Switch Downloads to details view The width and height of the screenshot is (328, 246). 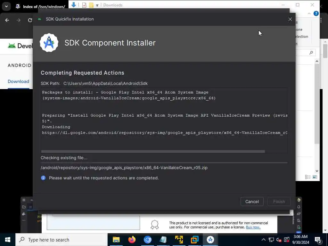pos(308,177)
